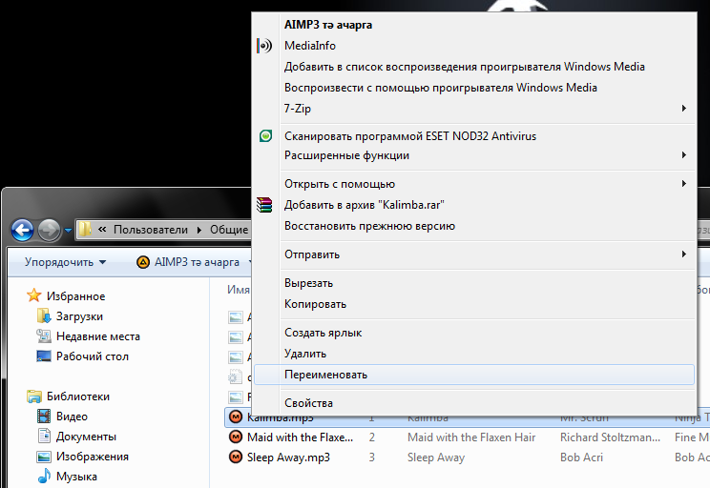Click the green ESET NOD32 icon

click(266, 135)
